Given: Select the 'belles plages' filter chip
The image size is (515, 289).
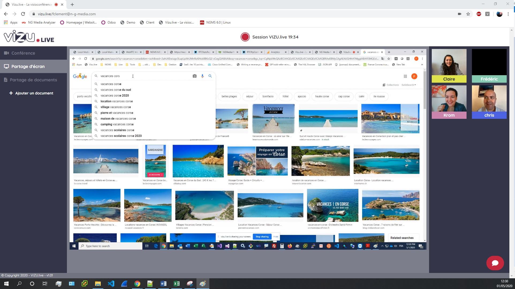Looking at the screenshot, I should tap(229, 96).
